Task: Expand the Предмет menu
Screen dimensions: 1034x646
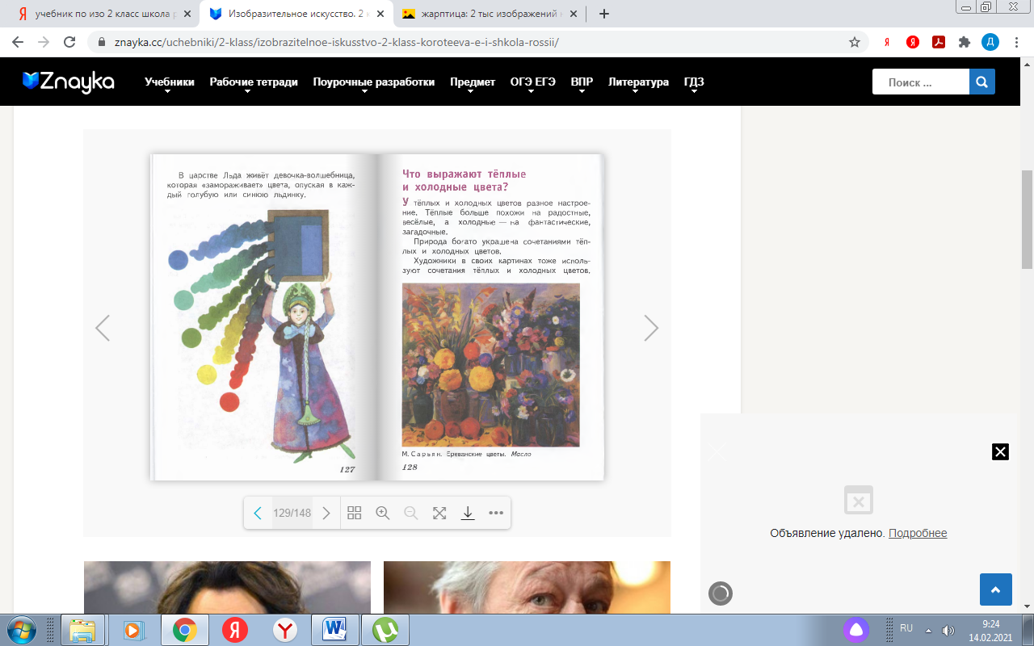Action: [473, 82]
